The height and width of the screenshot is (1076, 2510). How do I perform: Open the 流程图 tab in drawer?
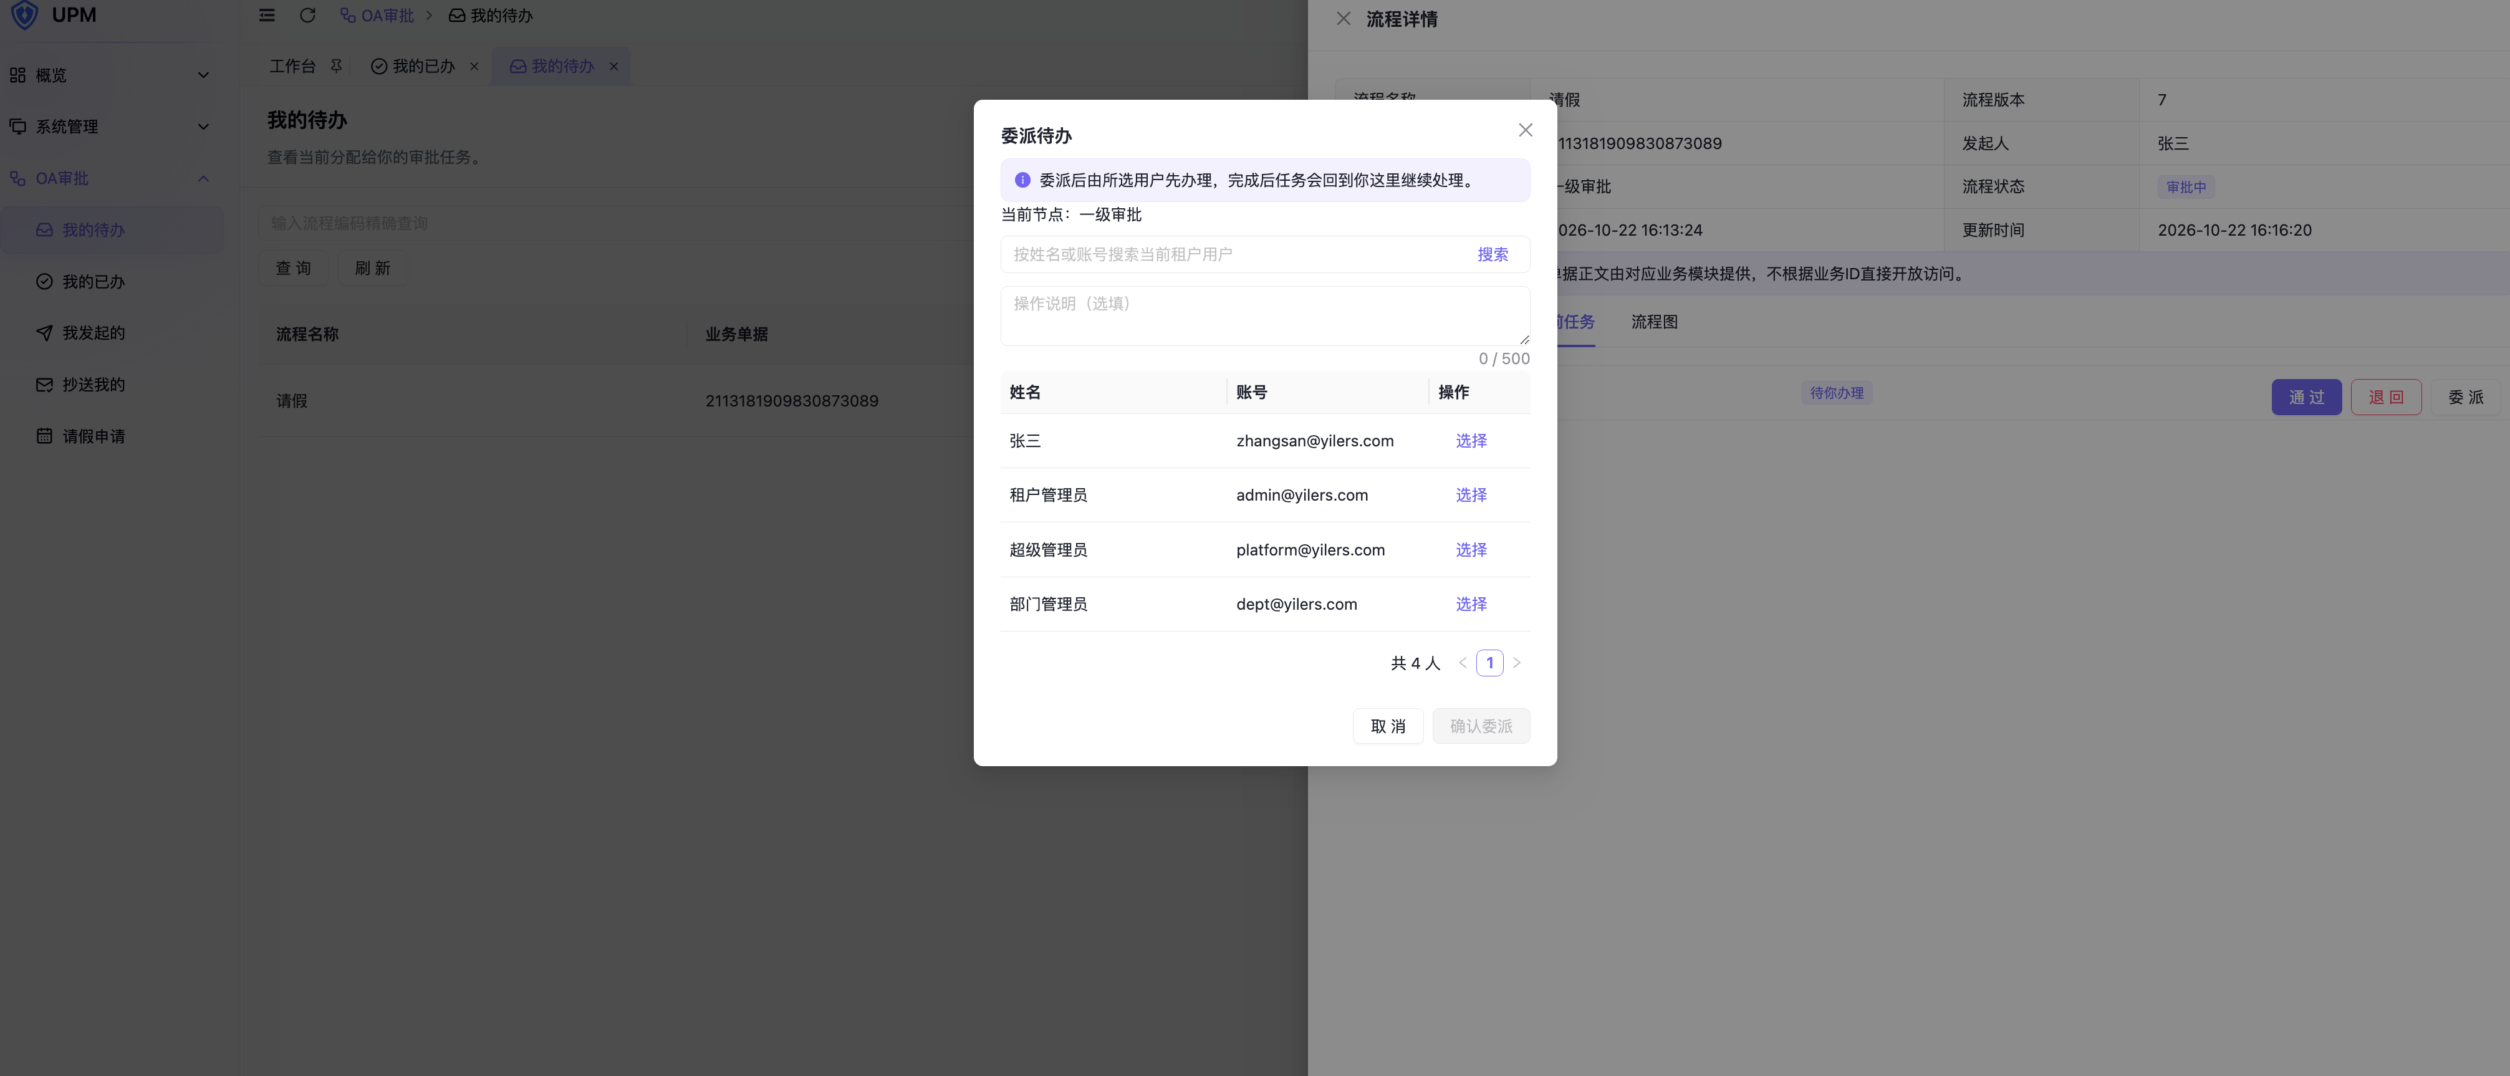pos(1655,322)
